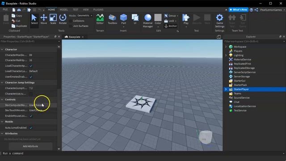Collapse the Controls section
The width and height of the screenshot is (286, 161).
tap(2, 99)
